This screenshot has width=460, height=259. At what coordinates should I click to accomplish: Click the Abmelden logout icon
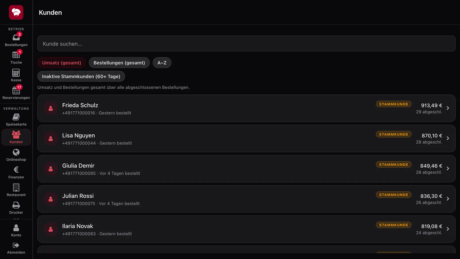coord(16,245)
